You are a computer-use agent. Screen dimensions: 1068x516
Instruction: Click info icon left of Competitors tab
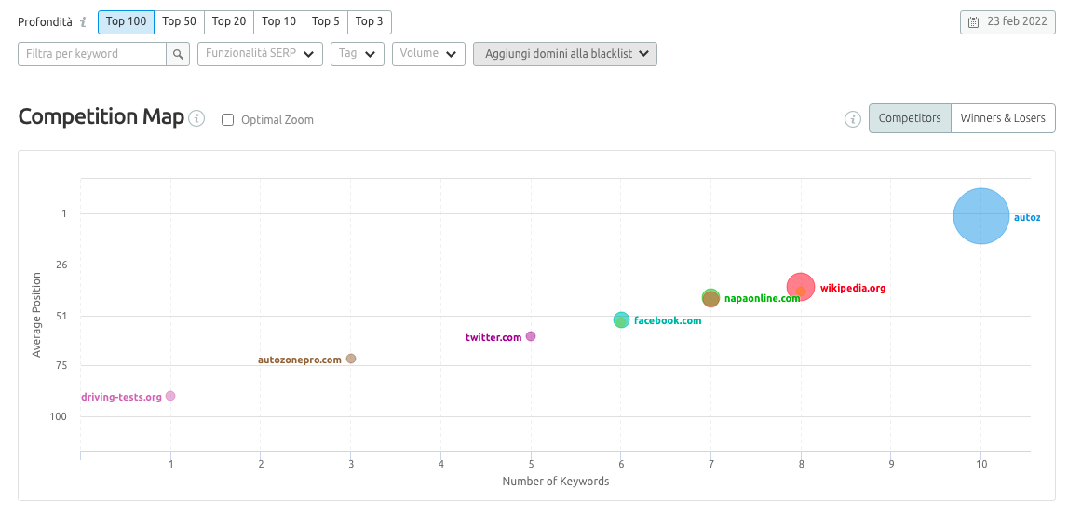[852, 119]
